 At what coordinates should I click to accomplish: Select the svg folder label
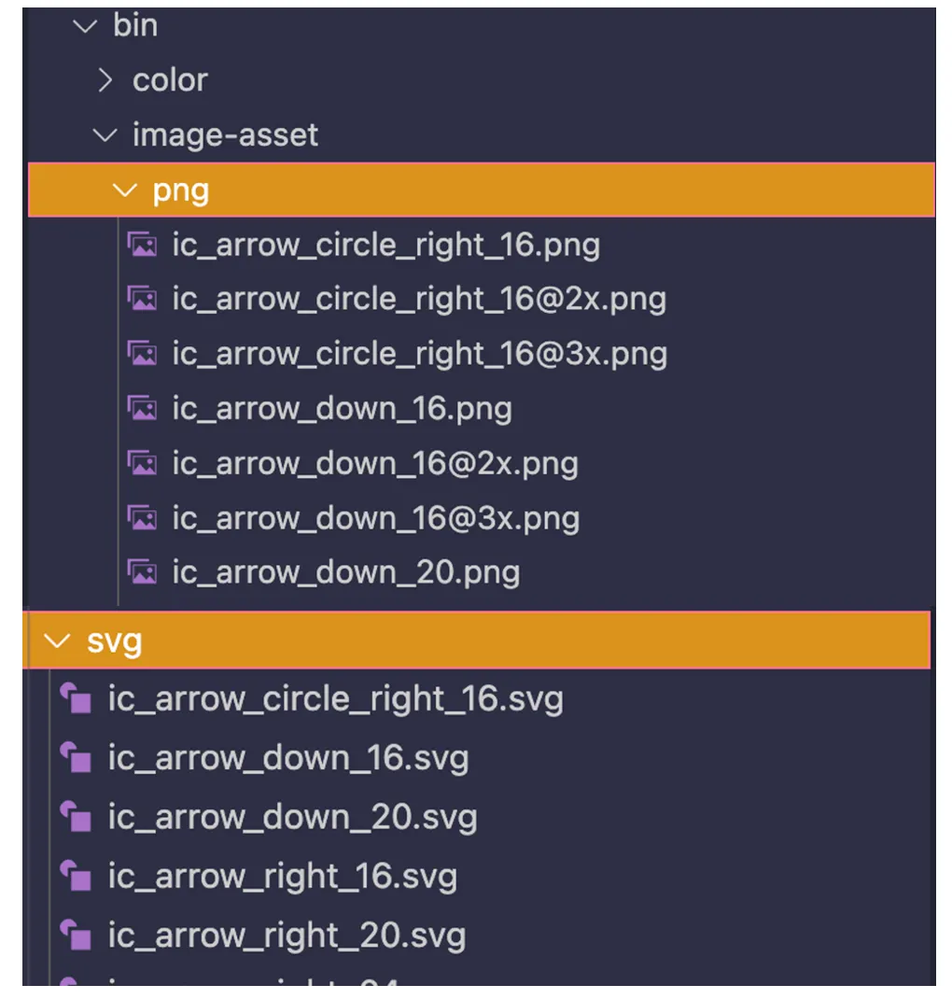click(114, 641)
